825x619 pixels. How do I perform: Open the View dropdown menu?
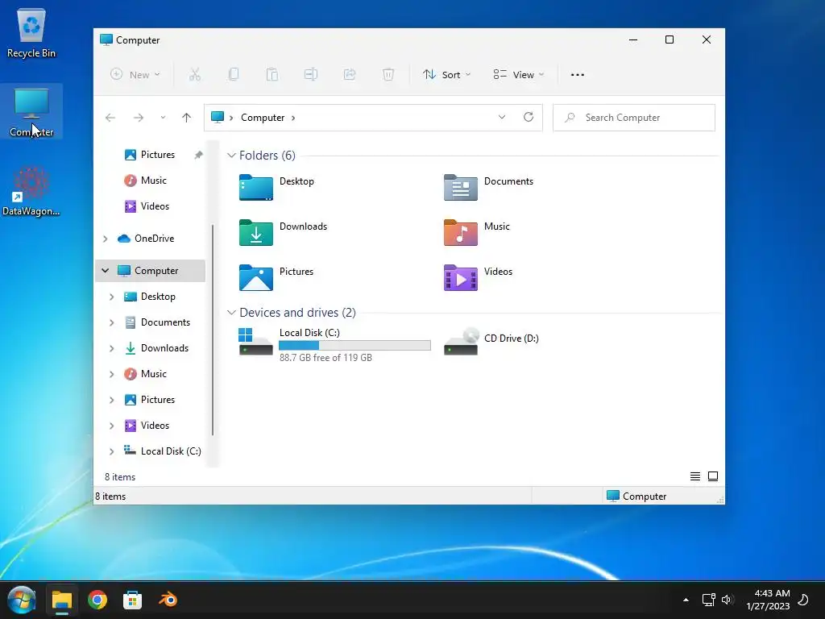[518, 75]
